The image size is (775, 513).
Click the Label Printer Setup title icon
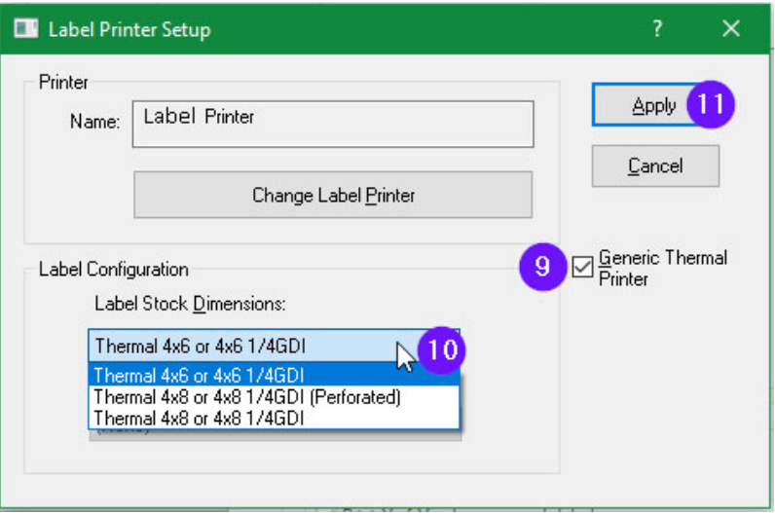(x=25, y=28)
